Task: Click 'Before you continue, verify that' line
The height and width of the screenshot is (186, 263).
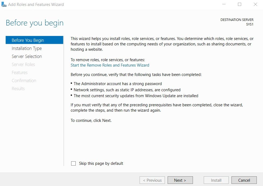Action: pyautogui.click(x=136, y=75)
